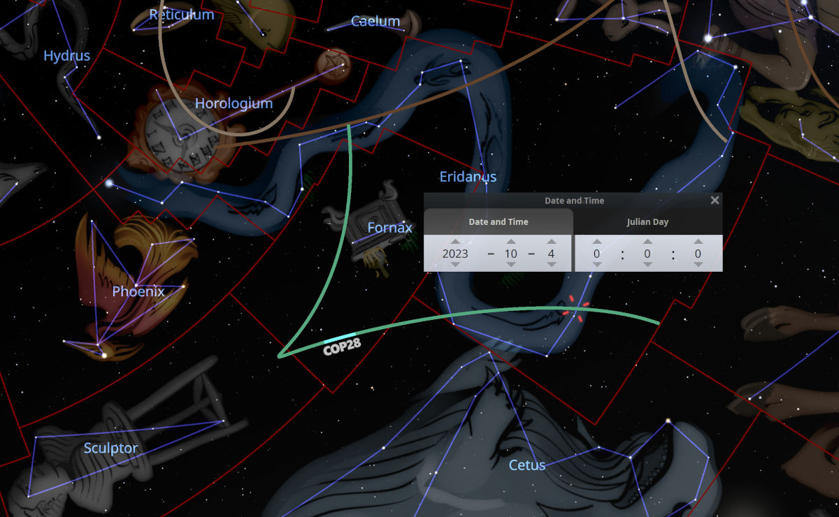This screenshot has height=517, width=839.
Task: Increase the minutes with the up arrow
Action: [647, 242]
